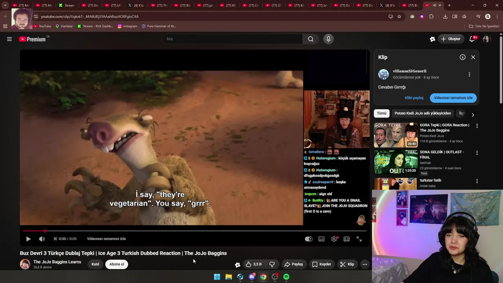Open Pure Hammer of th... bookmark
Image resolution: width=503 pixels, height=283 pixels.
(x=159, y=26)
